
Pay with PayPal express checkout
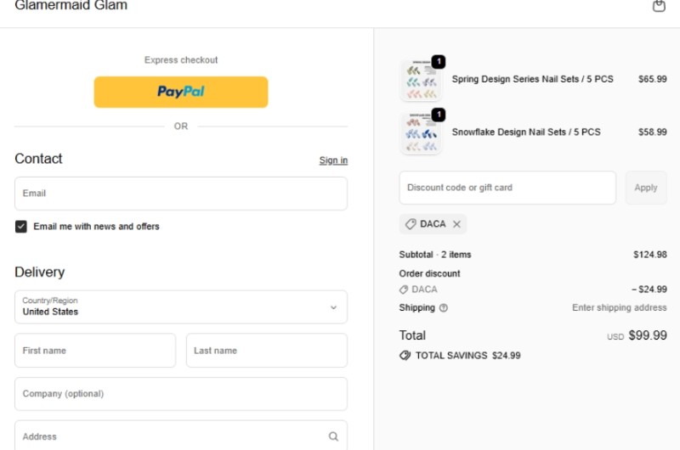(x=181, y=92)
